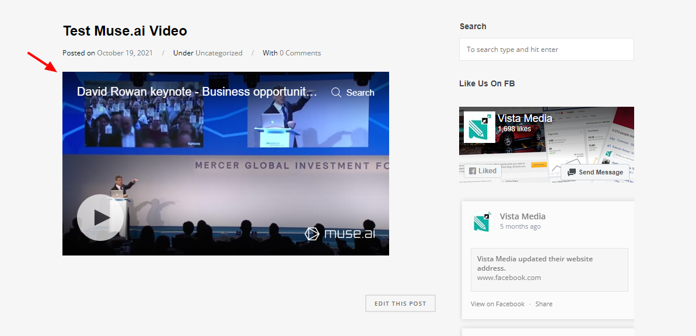Screen dimensions: 696x336
Task: Click the video thumbnail conference scene
Action: (x=226, y=163)
